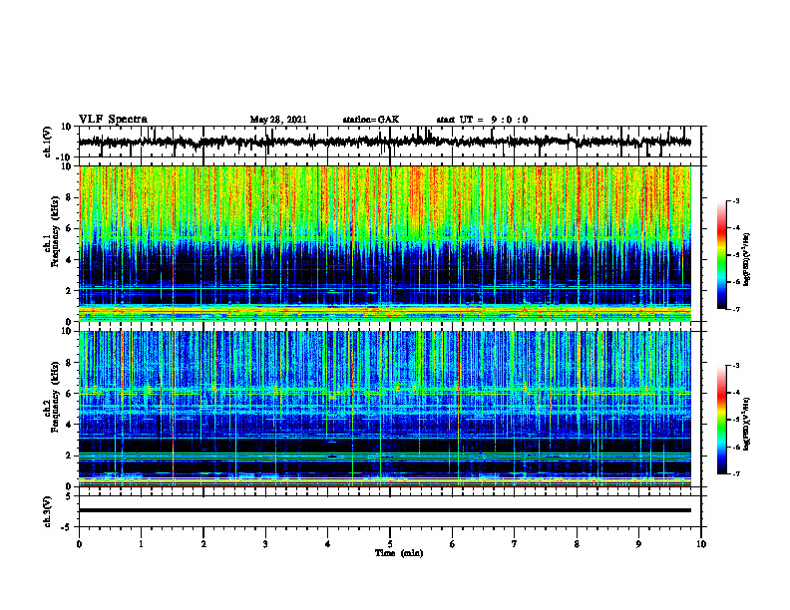
Task: Click the "8" kHz tick on ch.2 spectrogram axis
Action: pyautogui.click(x=69, y=363)
